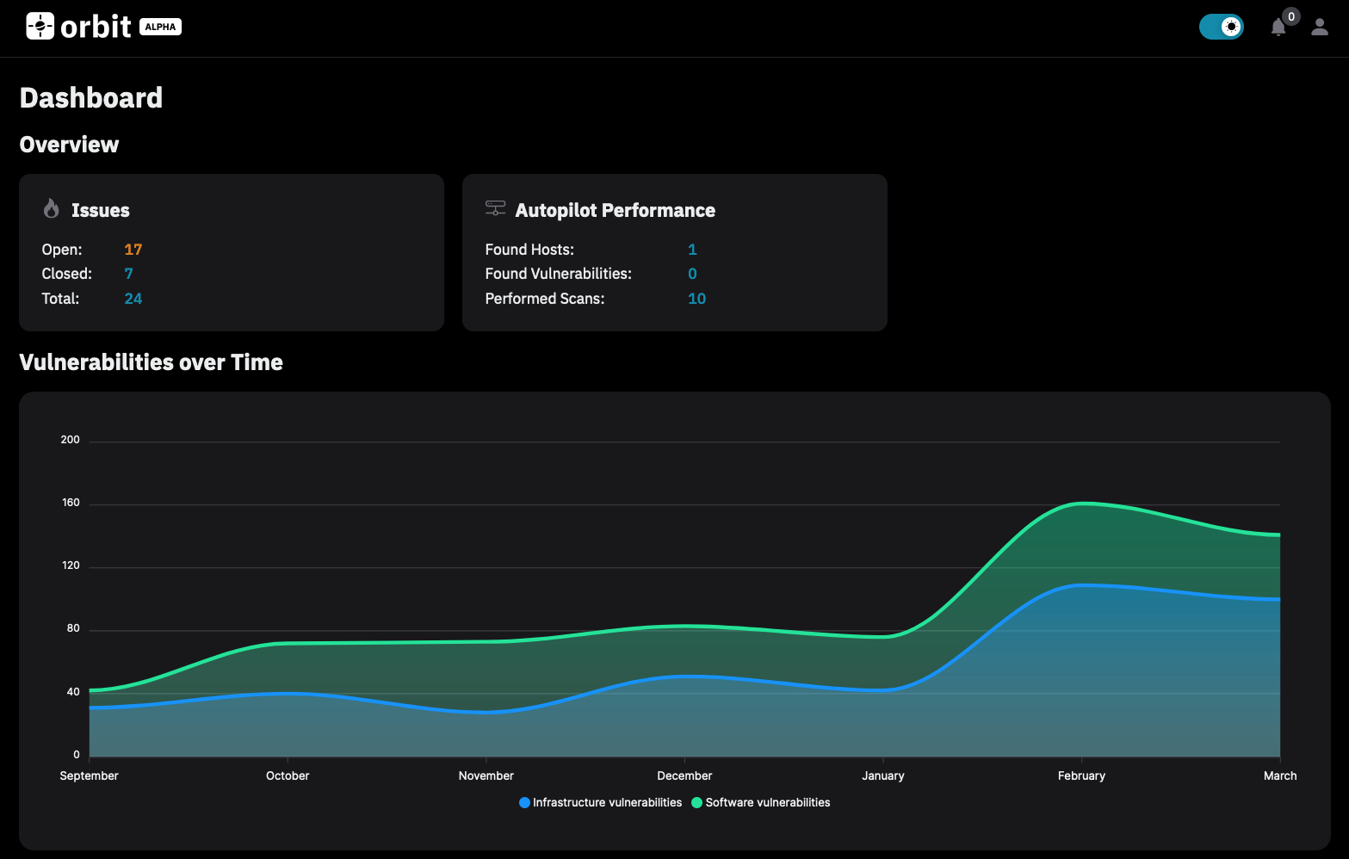Click the open issues count 17
The height and width of the screenshot is (859, 1349).
(x=133, y=250)
